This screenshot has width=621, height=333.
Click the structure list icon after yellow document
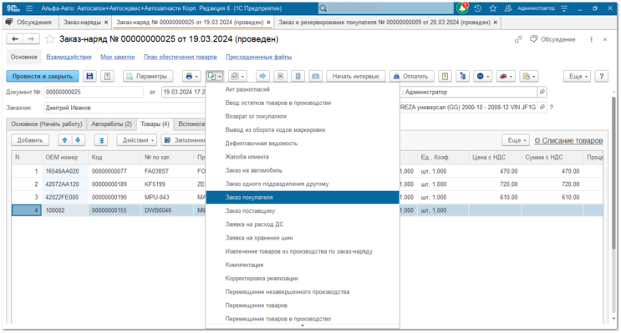point(462,76)
